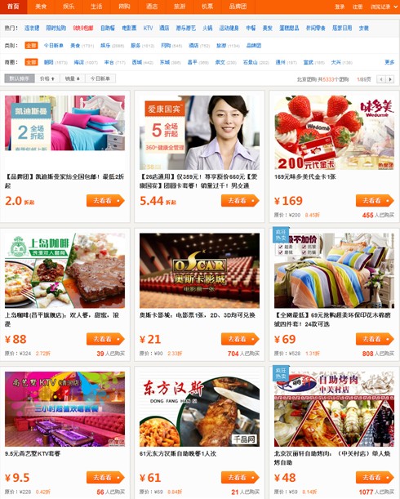Select 默认排序 default sorting

(x=20, y=78)
